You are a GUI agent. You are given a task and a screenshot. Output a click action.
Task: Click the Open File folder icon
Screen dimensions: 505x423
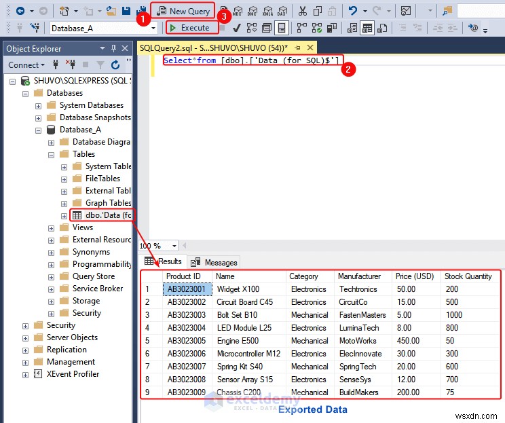pyautogui.click(x=111, y=12)
